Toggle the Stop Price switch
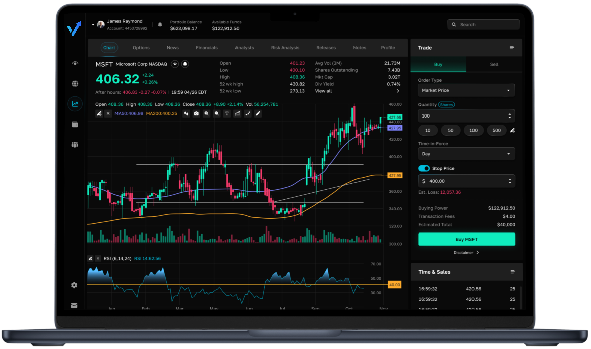The image size is (591, 349). click(x=424, y=169)
